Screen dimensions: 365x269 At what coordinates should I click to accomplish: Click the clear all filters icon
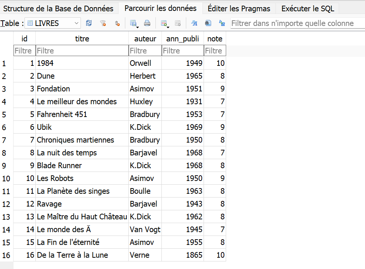click(103, 23)
